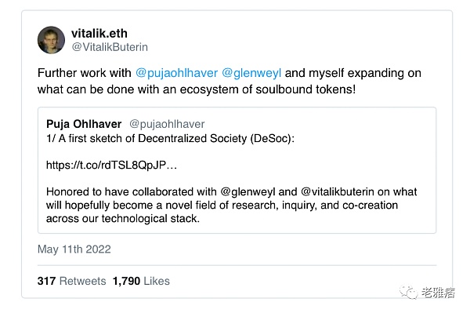This screenshot has height=313, width=470.
Task: Click the Decentralized Society (DeSoc) headline text
Action: pos(216,139)
